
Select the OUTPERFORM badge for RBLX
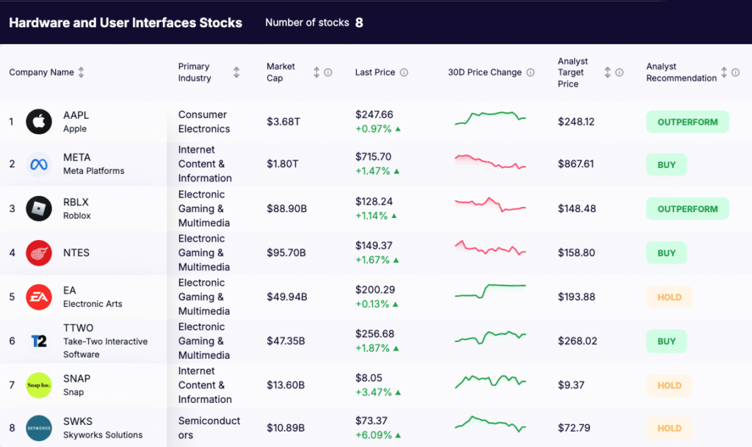click(x=687, y=208)
